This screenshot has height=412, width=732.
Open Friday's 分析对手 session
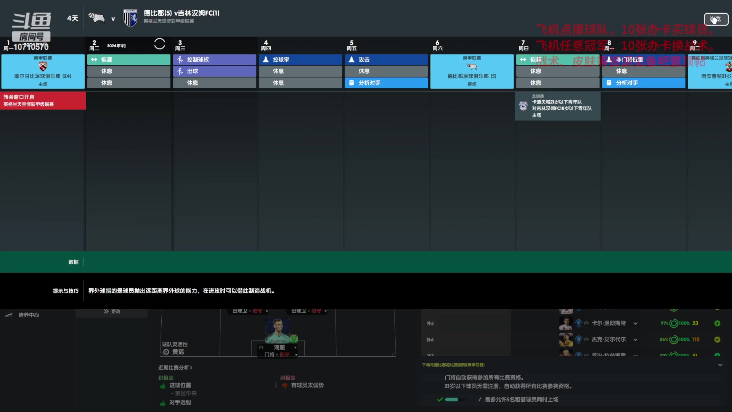386,83
